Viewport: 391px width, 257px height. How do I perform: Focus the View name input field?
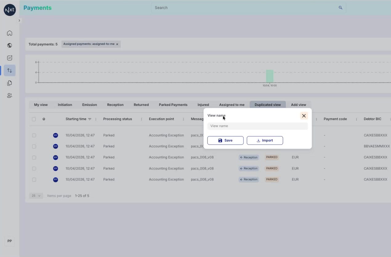tap(257, 126)
